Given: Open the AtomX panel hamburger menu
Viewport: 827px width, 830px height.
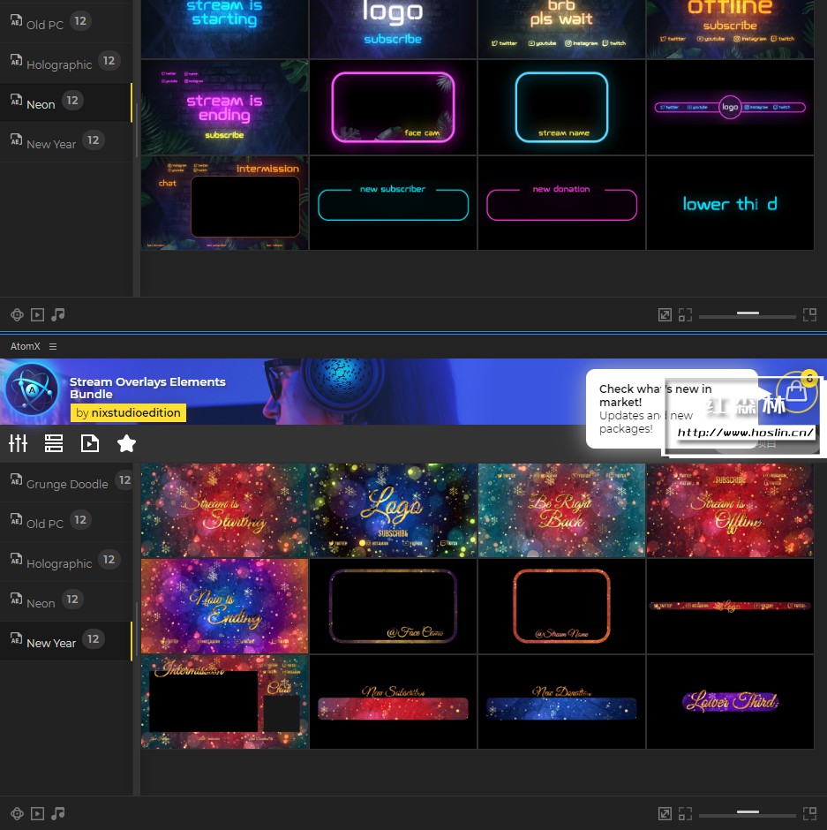Looking at the screenshot, I should [x=53, y=346].
